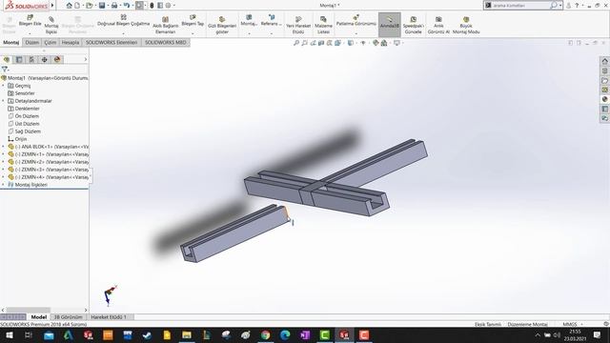Image resolution: width=610 pixels, height=343 pixels.
Task: Click Anlık Görüntü Al snapshot tool
Action: pos(438,26)
